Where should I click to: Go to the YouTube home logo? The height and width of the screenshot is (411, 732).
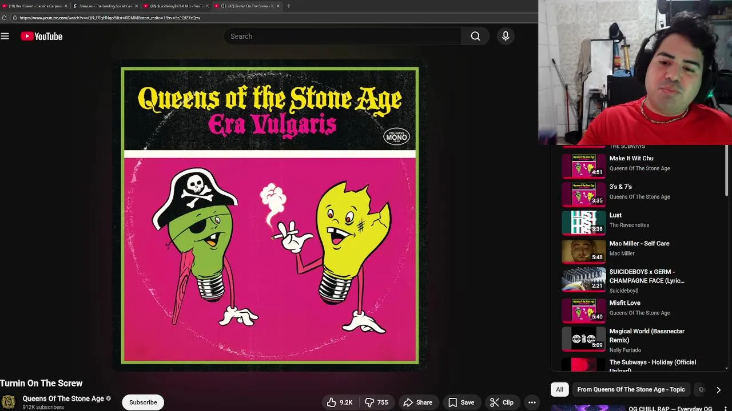click(x=41, y=36)
